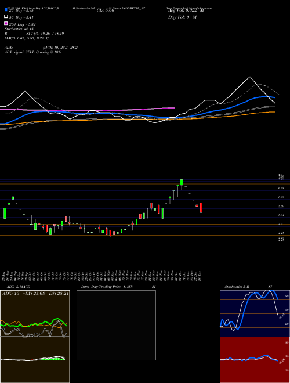The width and height of the screenshot is (290, 383).
Task: Click the RSI 14/5 value line
Action: click(34, 34)
